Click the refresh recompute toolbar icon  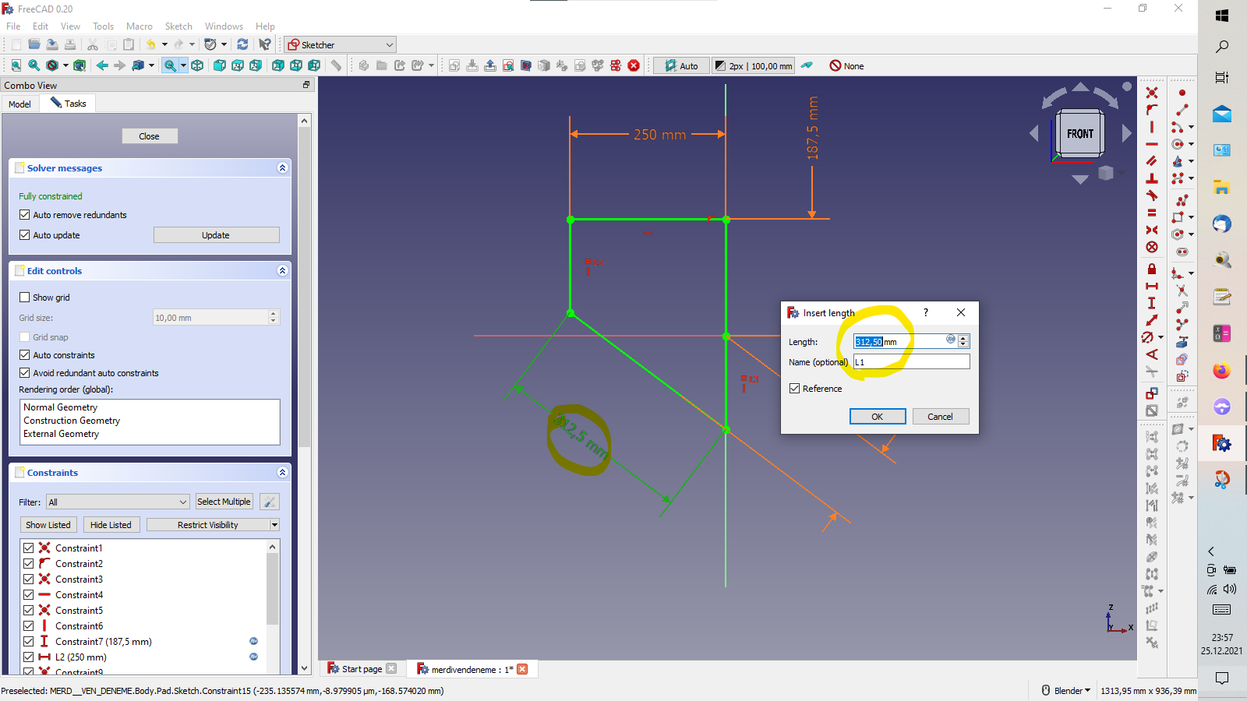(x=242, y=44)
